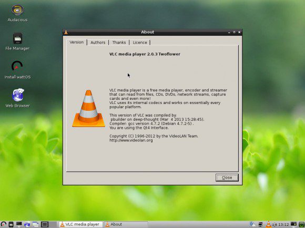Click the large VLC cone logo
Image resolution: width=305 pixels, height=228 pixels.
click(88, 108)
